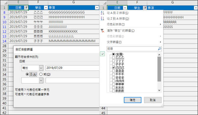Click the active filter button on right 學生 header
198x115 pixels.
(x=145, y=8)
